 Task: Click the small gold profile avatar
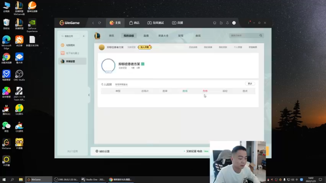coord(101,47)
